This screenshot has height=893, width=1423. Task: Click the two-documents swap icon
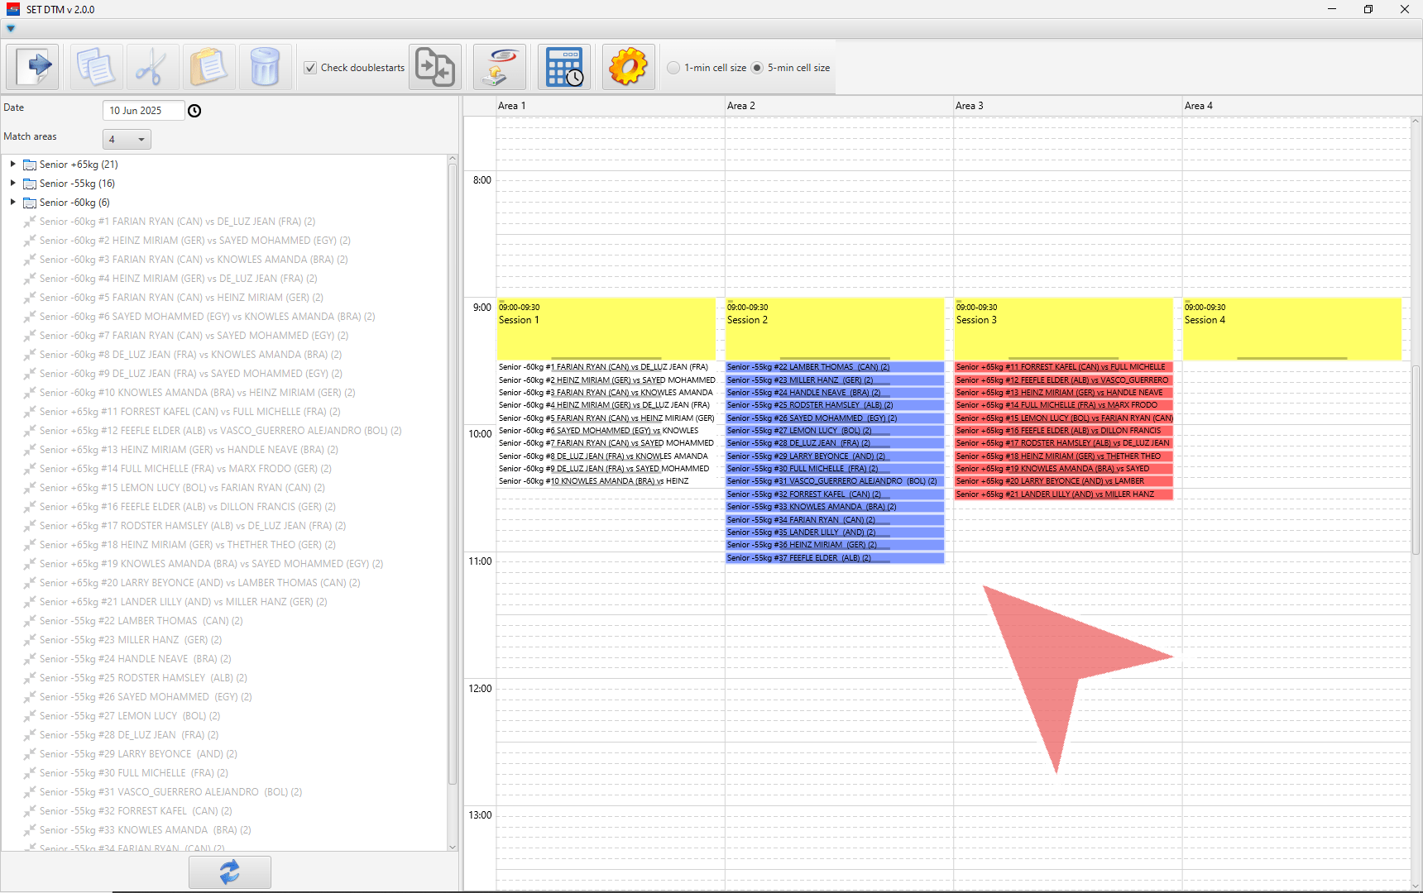[x=435, y=67]
